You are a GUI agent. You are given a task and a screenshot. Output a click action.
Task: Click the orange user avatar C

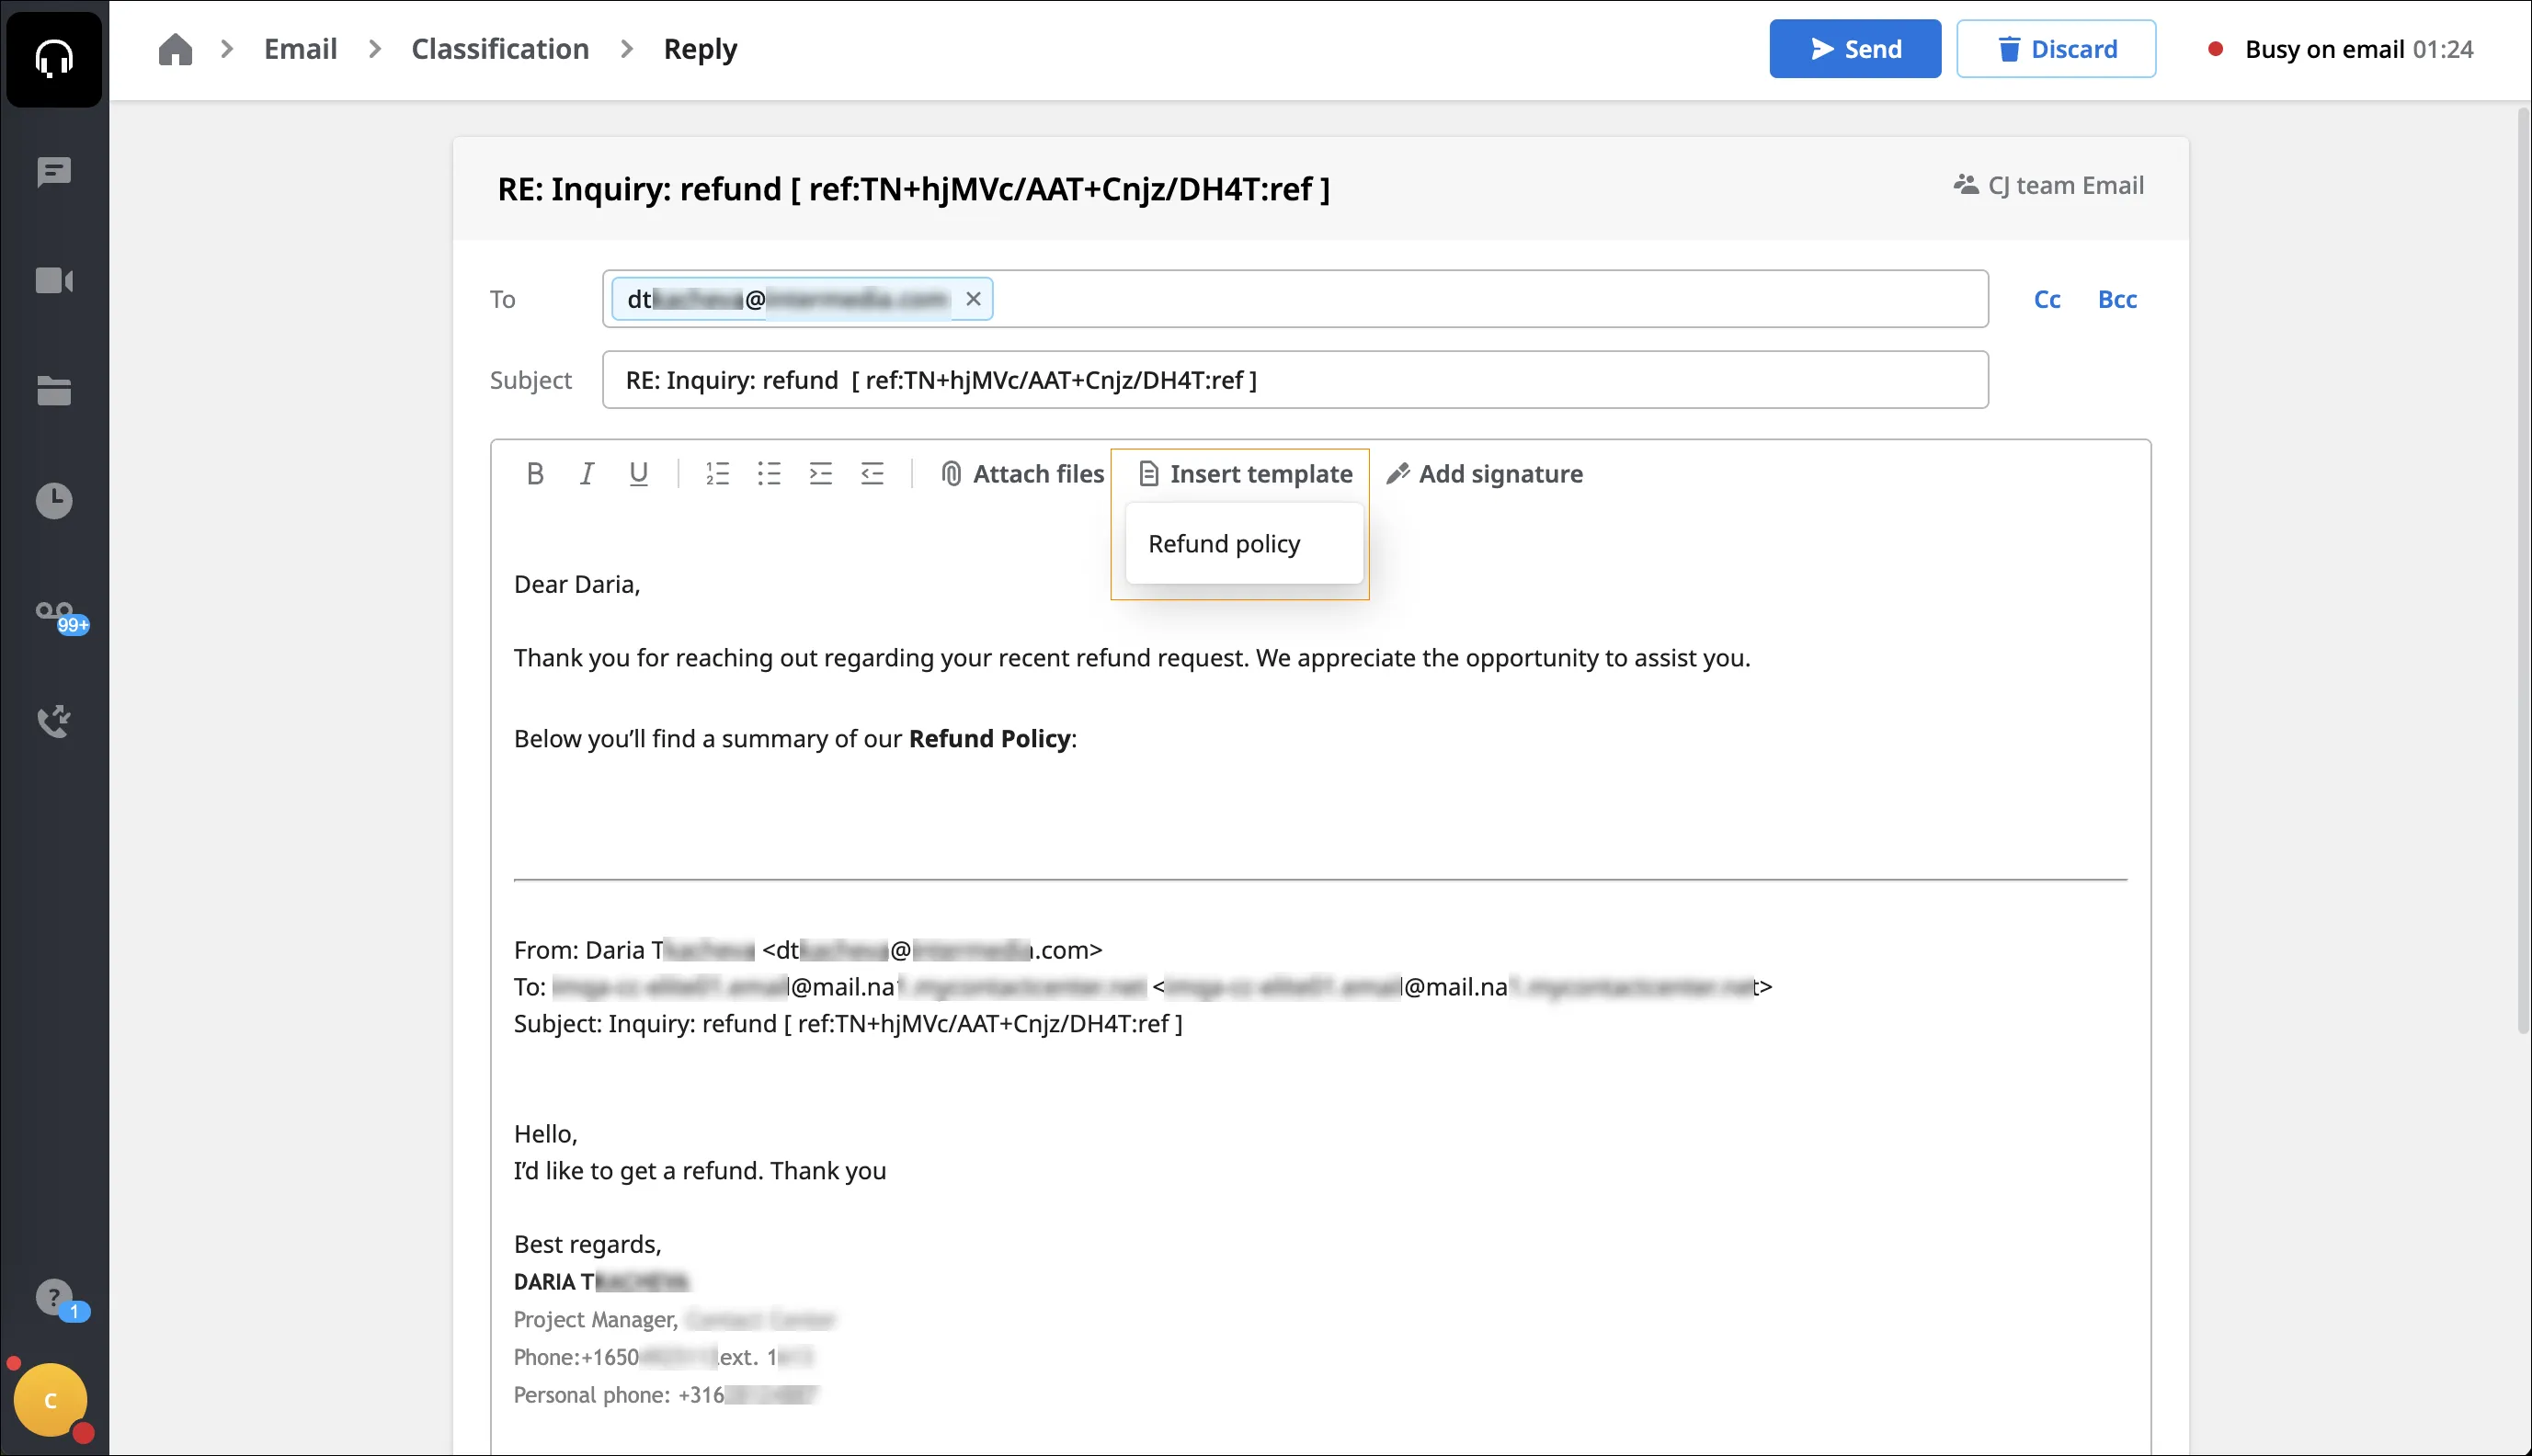tap(51, 1400)
